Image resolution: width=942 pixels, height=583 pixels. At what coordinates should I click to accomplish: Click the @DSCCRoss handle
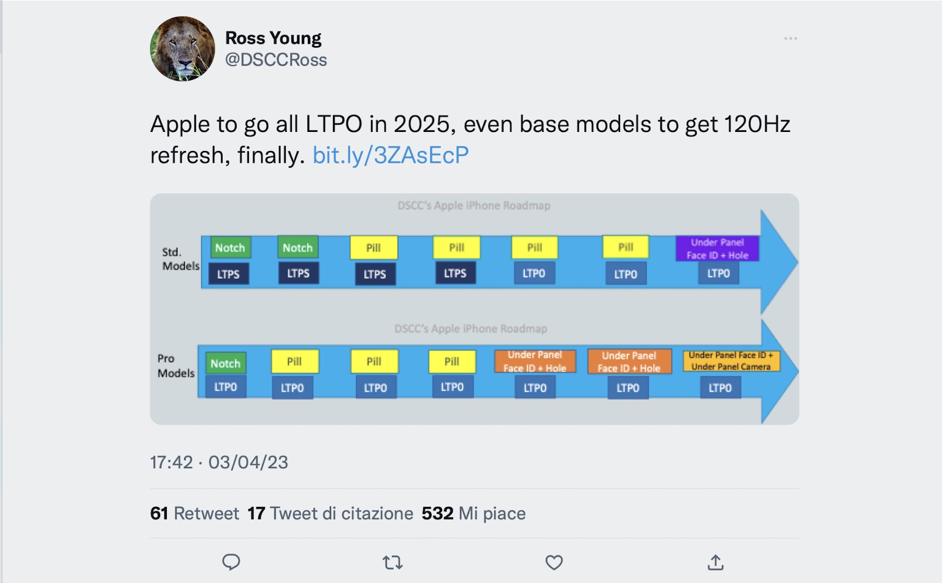pos(276,60)
